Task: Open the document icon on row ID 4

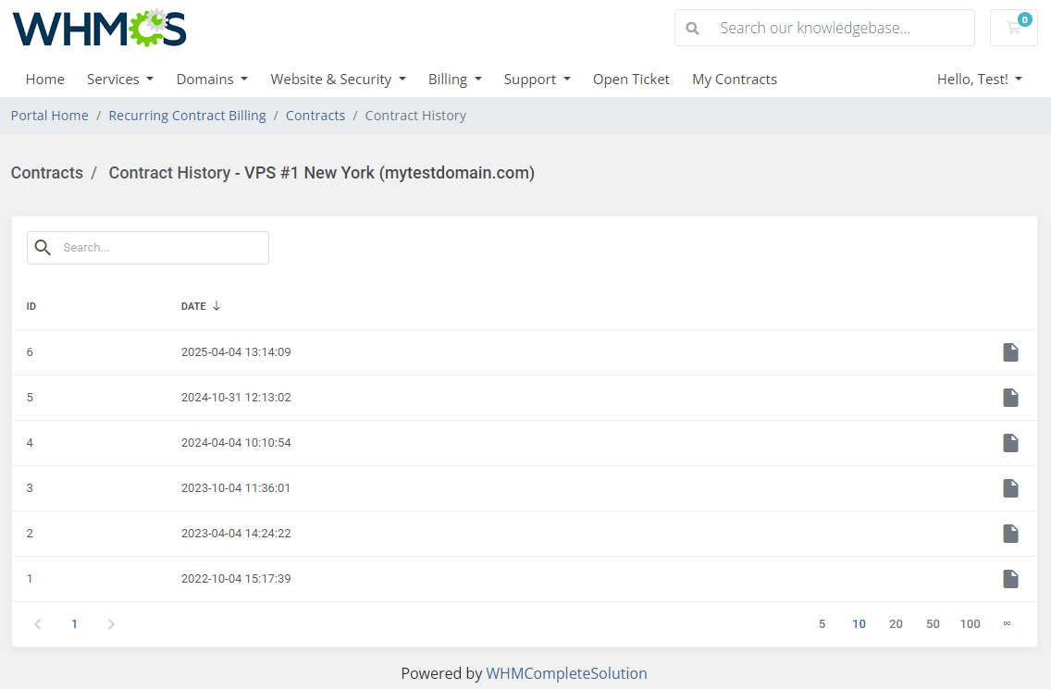Action: pos(1010,443)
